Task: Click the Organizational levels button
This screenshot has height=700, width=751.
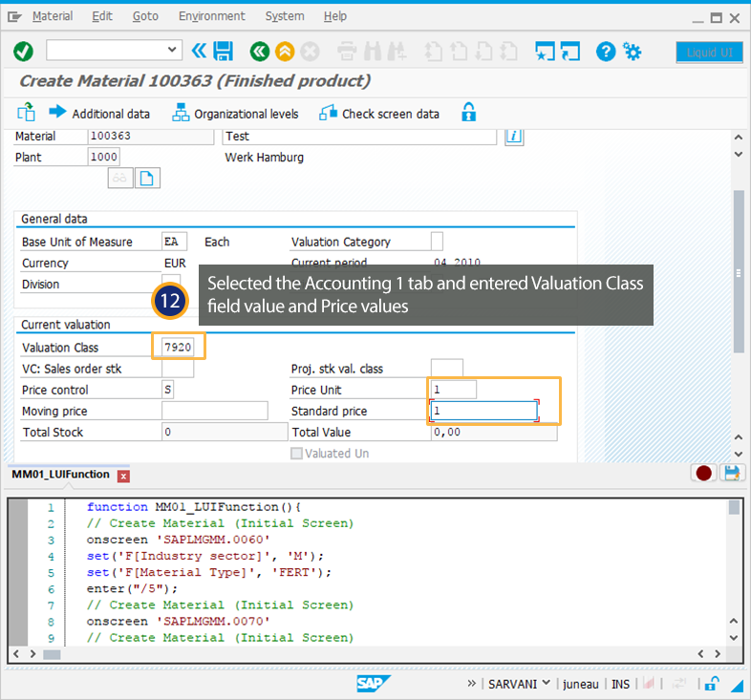Action: pos(235,114)
